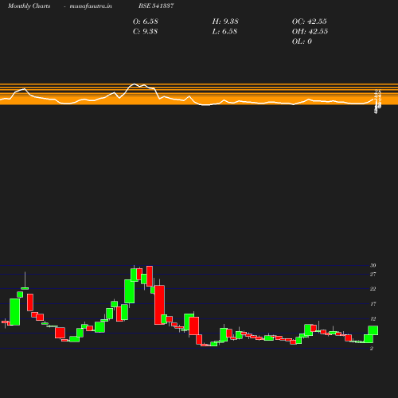Click the 'OL: 0' value

click(x=302, y=41)
